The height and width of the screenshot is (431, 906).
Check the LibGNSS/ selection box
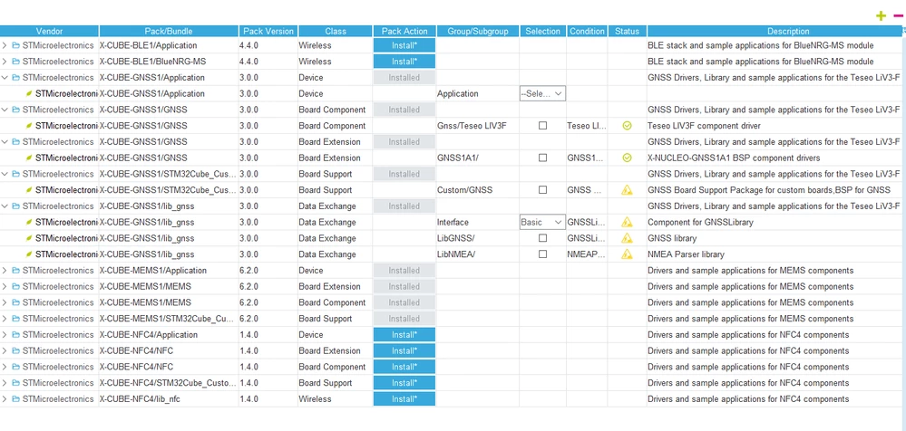(x=542, y=238)
